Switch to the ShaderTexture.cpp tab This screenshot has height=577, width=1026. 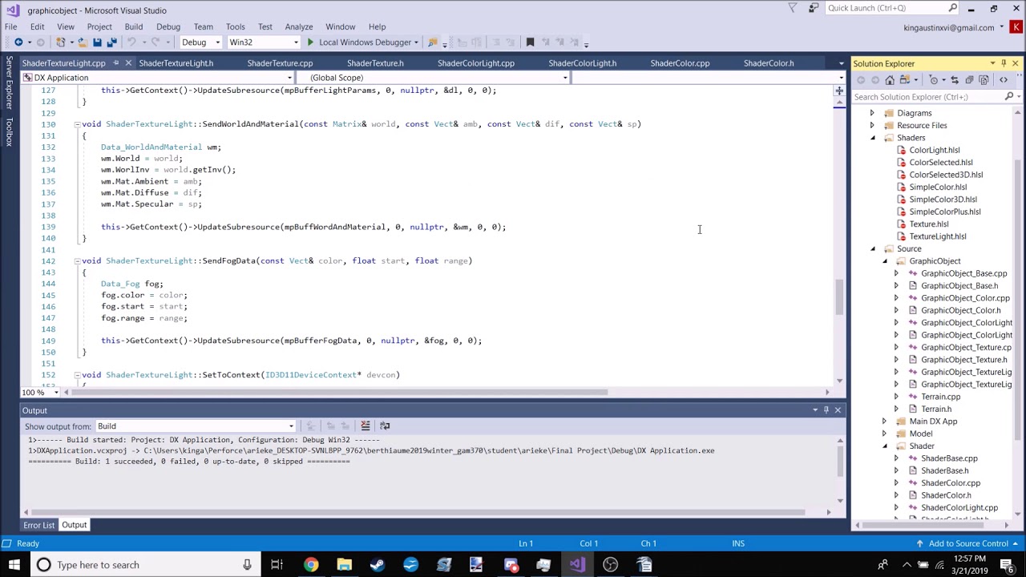[280, 63]
